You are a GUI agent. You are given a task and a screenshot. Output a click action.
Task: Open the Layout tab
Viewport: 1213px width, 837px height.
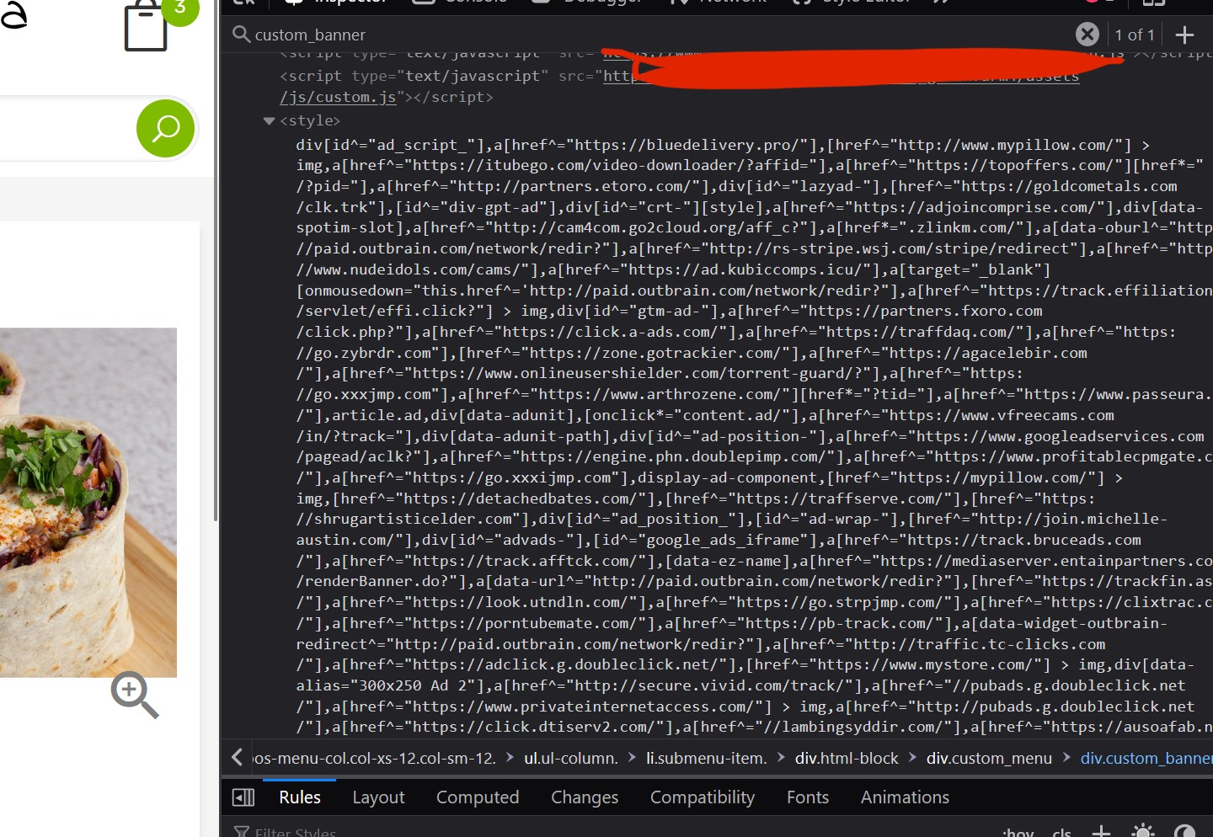(x=378, y=797)
